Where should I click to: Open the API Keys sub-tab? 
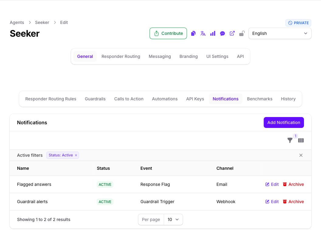pos(195,99)
